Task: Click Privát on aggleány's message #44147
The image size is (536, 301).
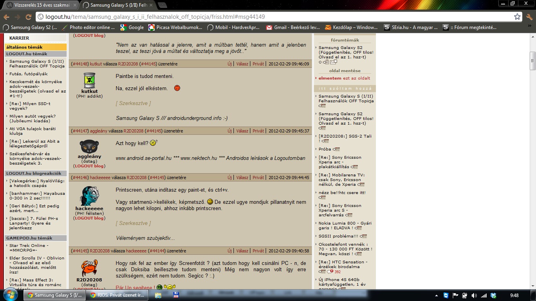Action: 258,131
